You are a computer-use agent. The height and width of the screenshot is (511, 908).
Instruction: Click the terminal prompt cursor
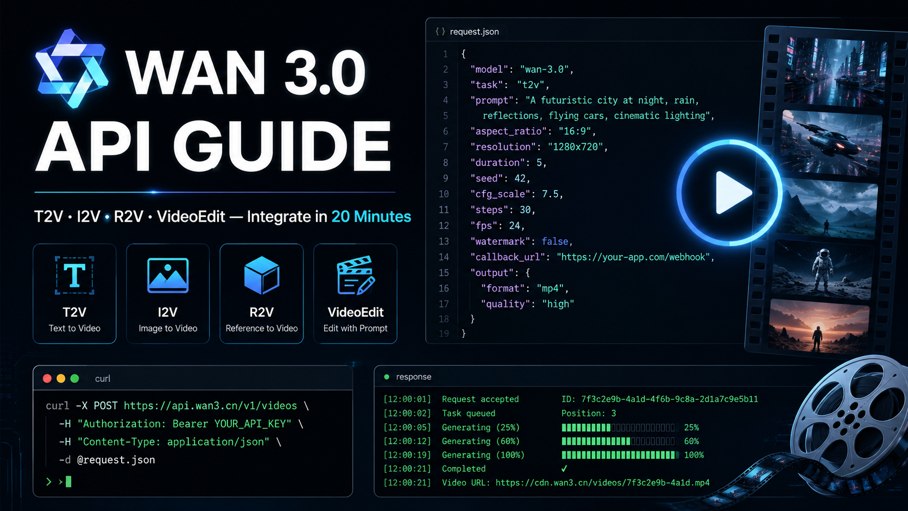68,482
